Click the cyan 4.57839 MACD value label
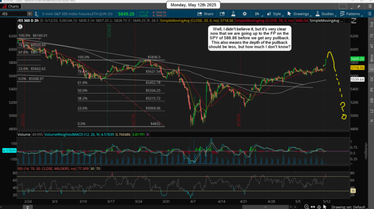The height and width of the screenshot is (209, 374). pos(9,150)
